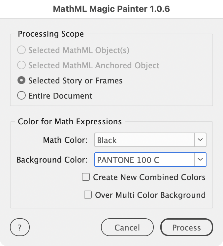Viewport: 223px width, 246px height.
Task: Click the Processing Scope group heading
Action: [51, 34]
